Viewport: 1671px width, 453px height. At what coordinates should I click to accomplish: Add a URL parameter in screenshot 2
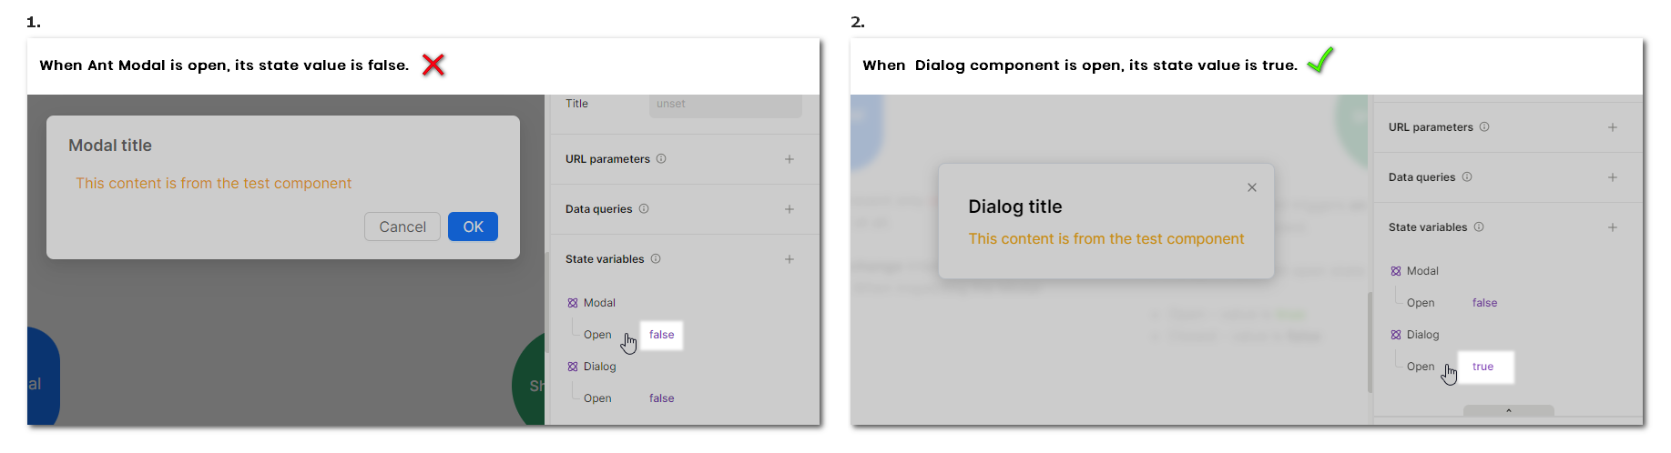tap(1613, 127)
